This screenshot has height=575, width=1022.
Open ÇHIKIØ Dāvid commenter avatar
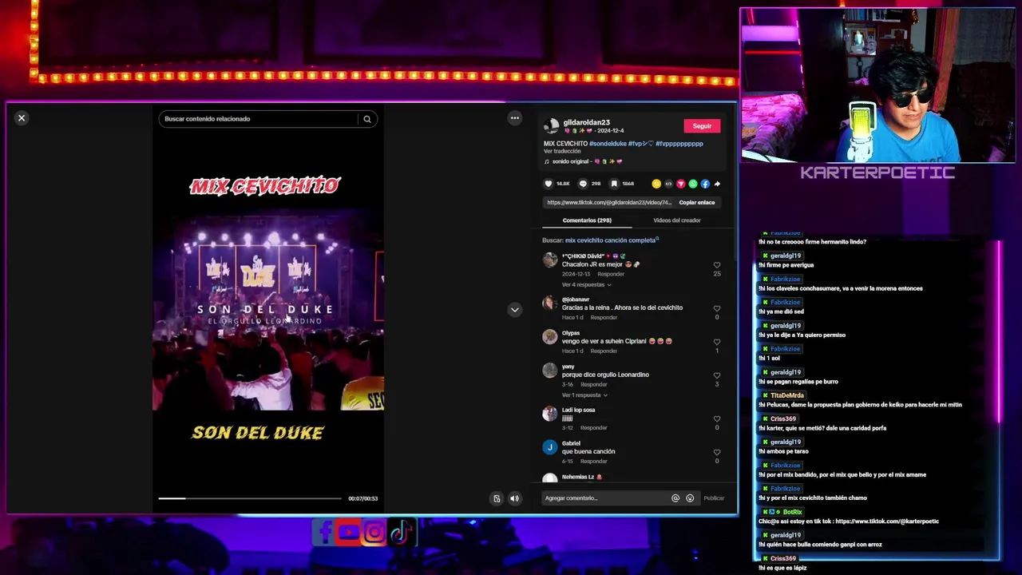tap(550, 260)
